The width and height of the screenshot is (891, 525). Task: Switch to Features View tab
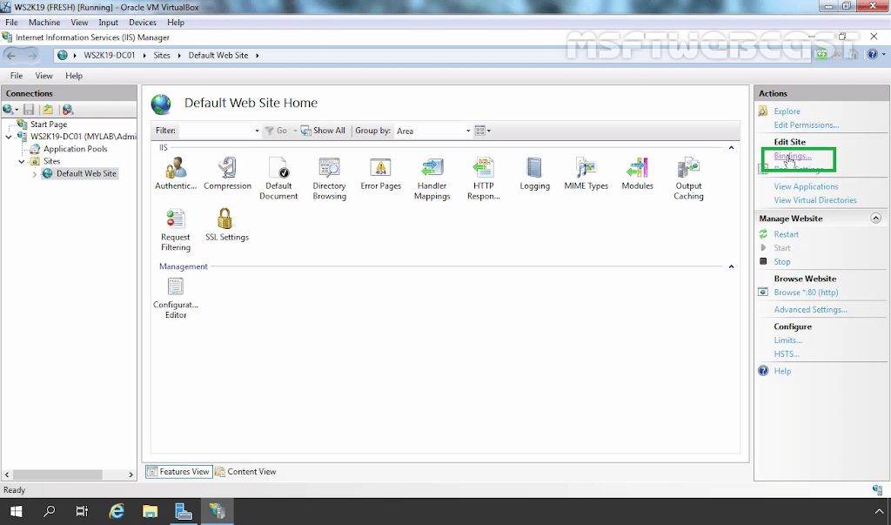[179, 472]
